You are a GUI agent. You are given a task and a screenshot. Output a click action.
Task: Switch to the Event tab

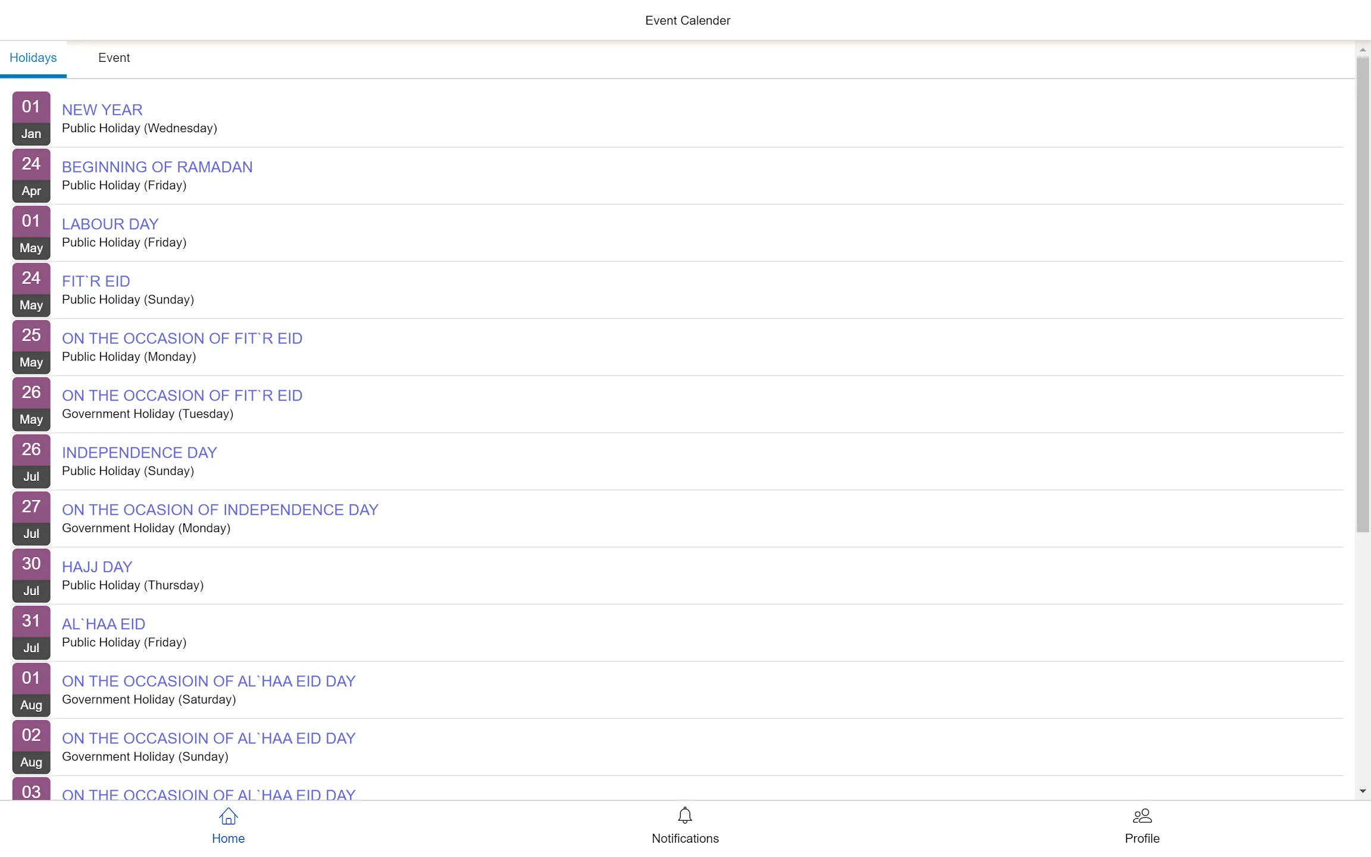(114, 58)
